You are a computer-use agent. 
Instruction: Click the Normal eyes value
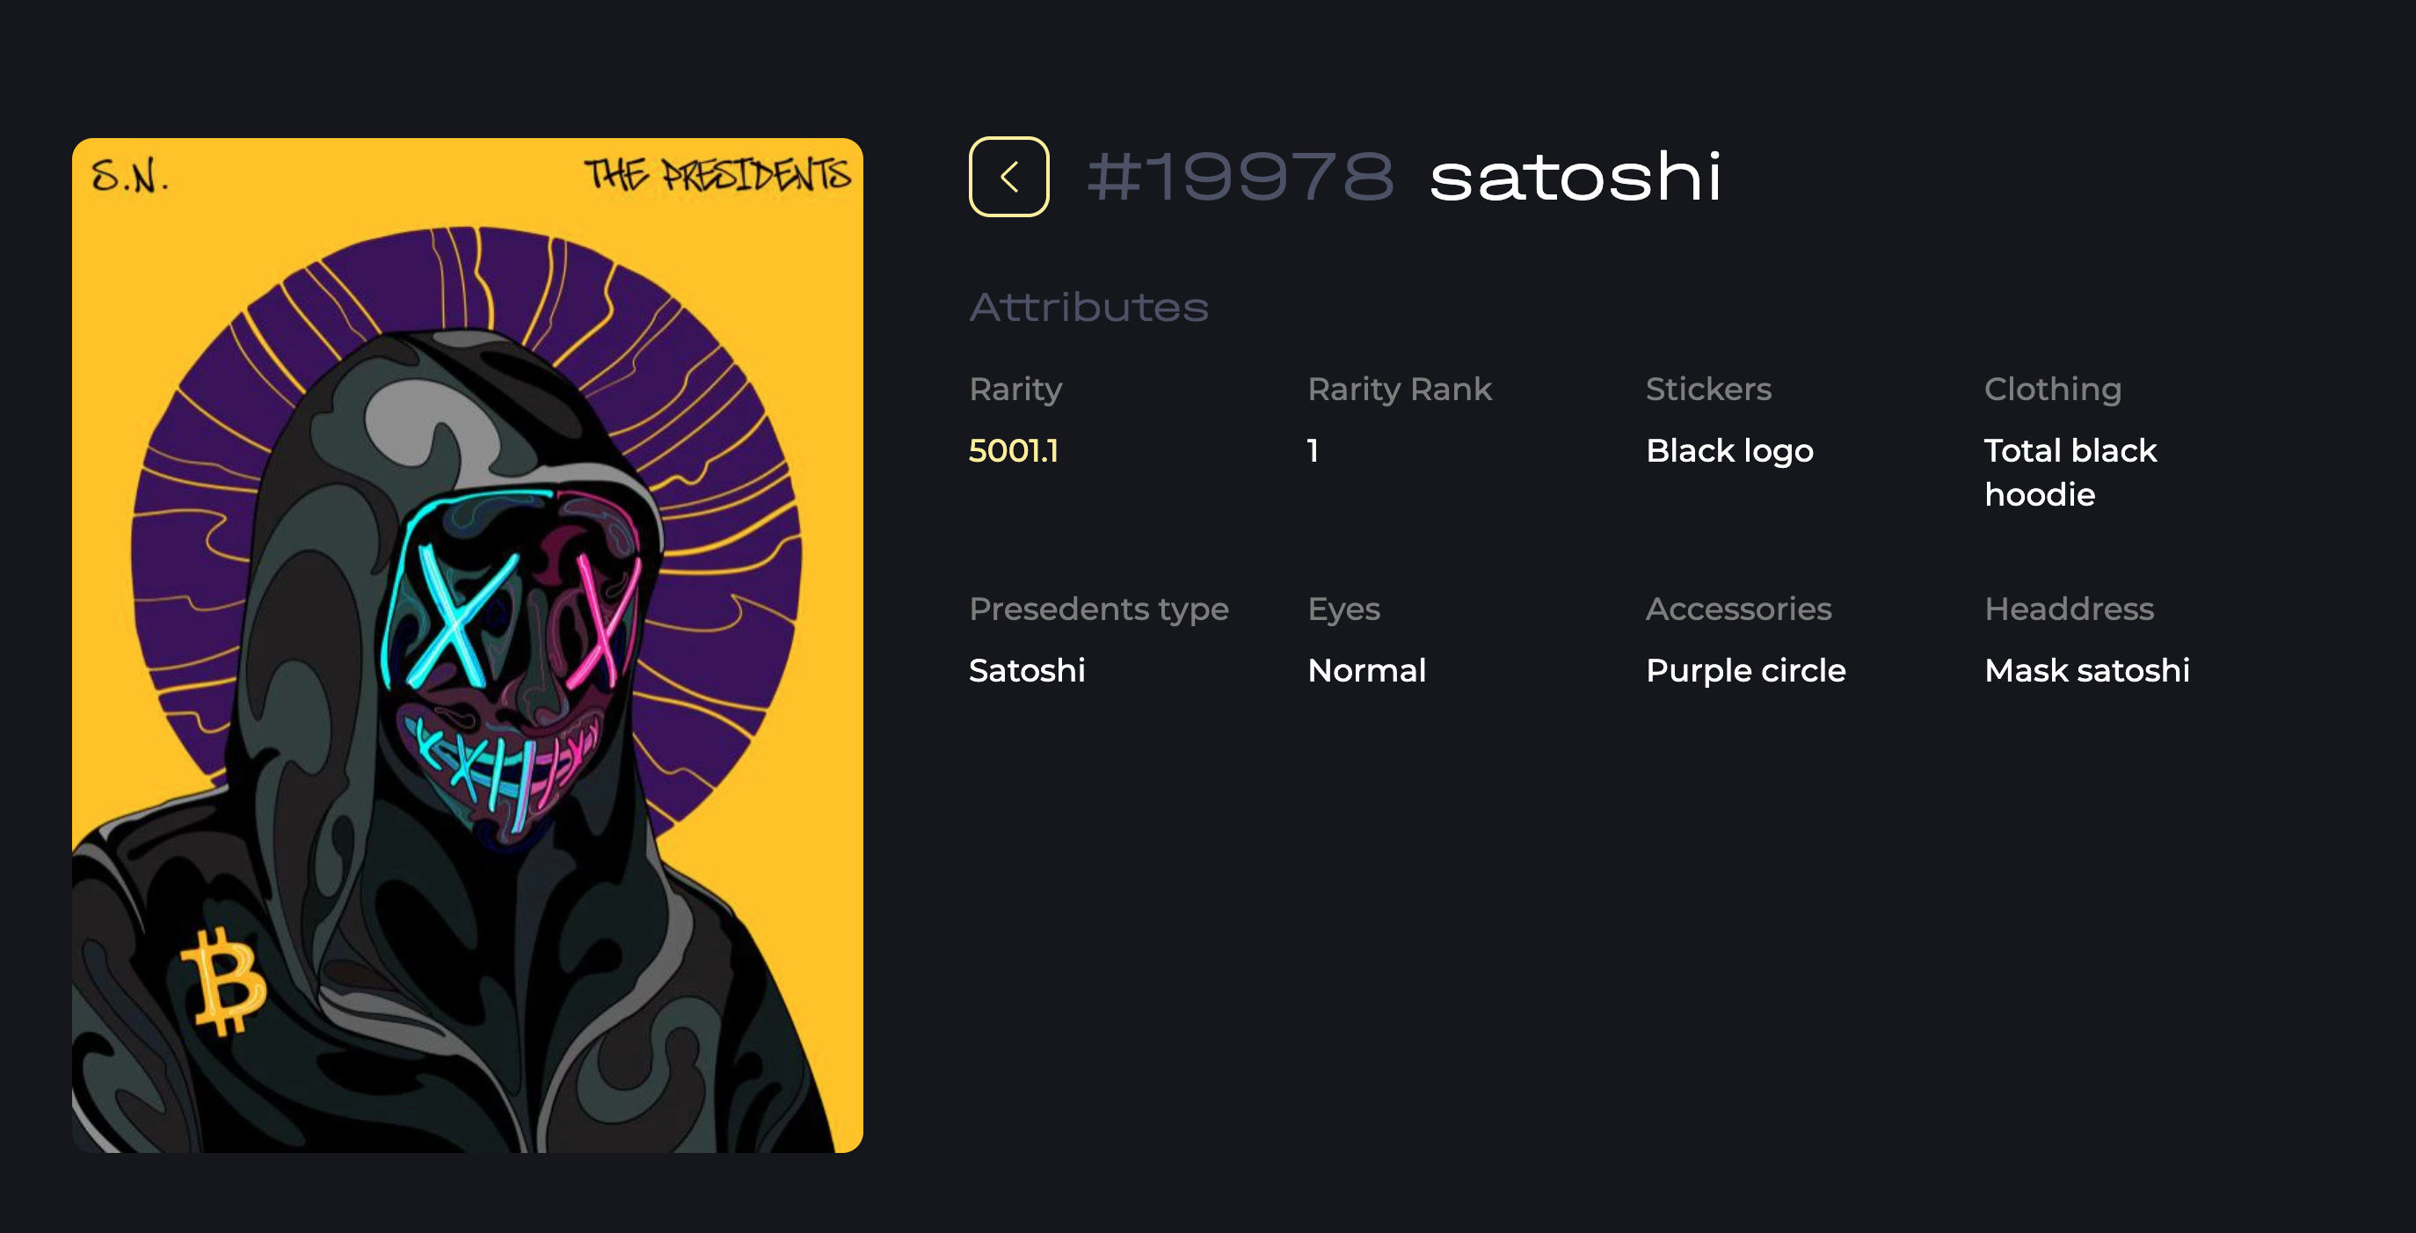(x=1365, y=670)
